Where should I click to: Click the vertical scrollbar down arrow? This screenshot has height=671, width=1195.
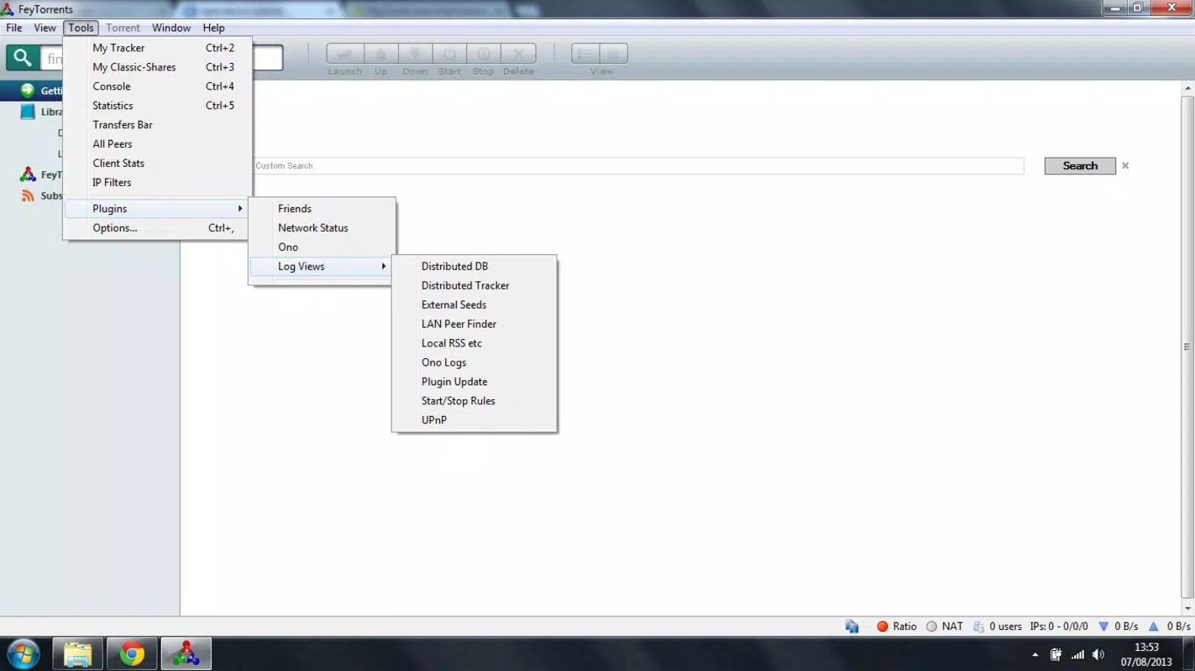[1187, 608]
